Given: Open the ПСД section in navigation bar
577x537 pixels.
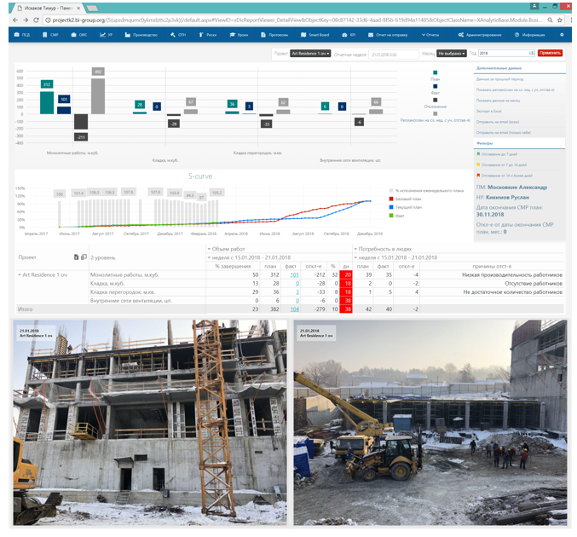Looking at the screenshot, I should [25, 35].
